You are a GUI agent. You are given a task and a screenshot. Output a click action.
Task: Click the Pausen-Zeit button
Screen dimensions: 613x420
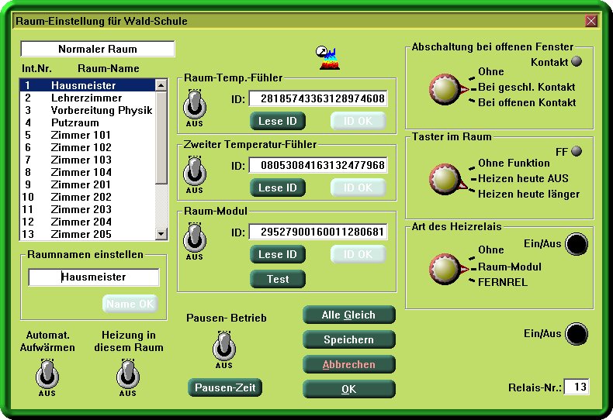(225, 387)
